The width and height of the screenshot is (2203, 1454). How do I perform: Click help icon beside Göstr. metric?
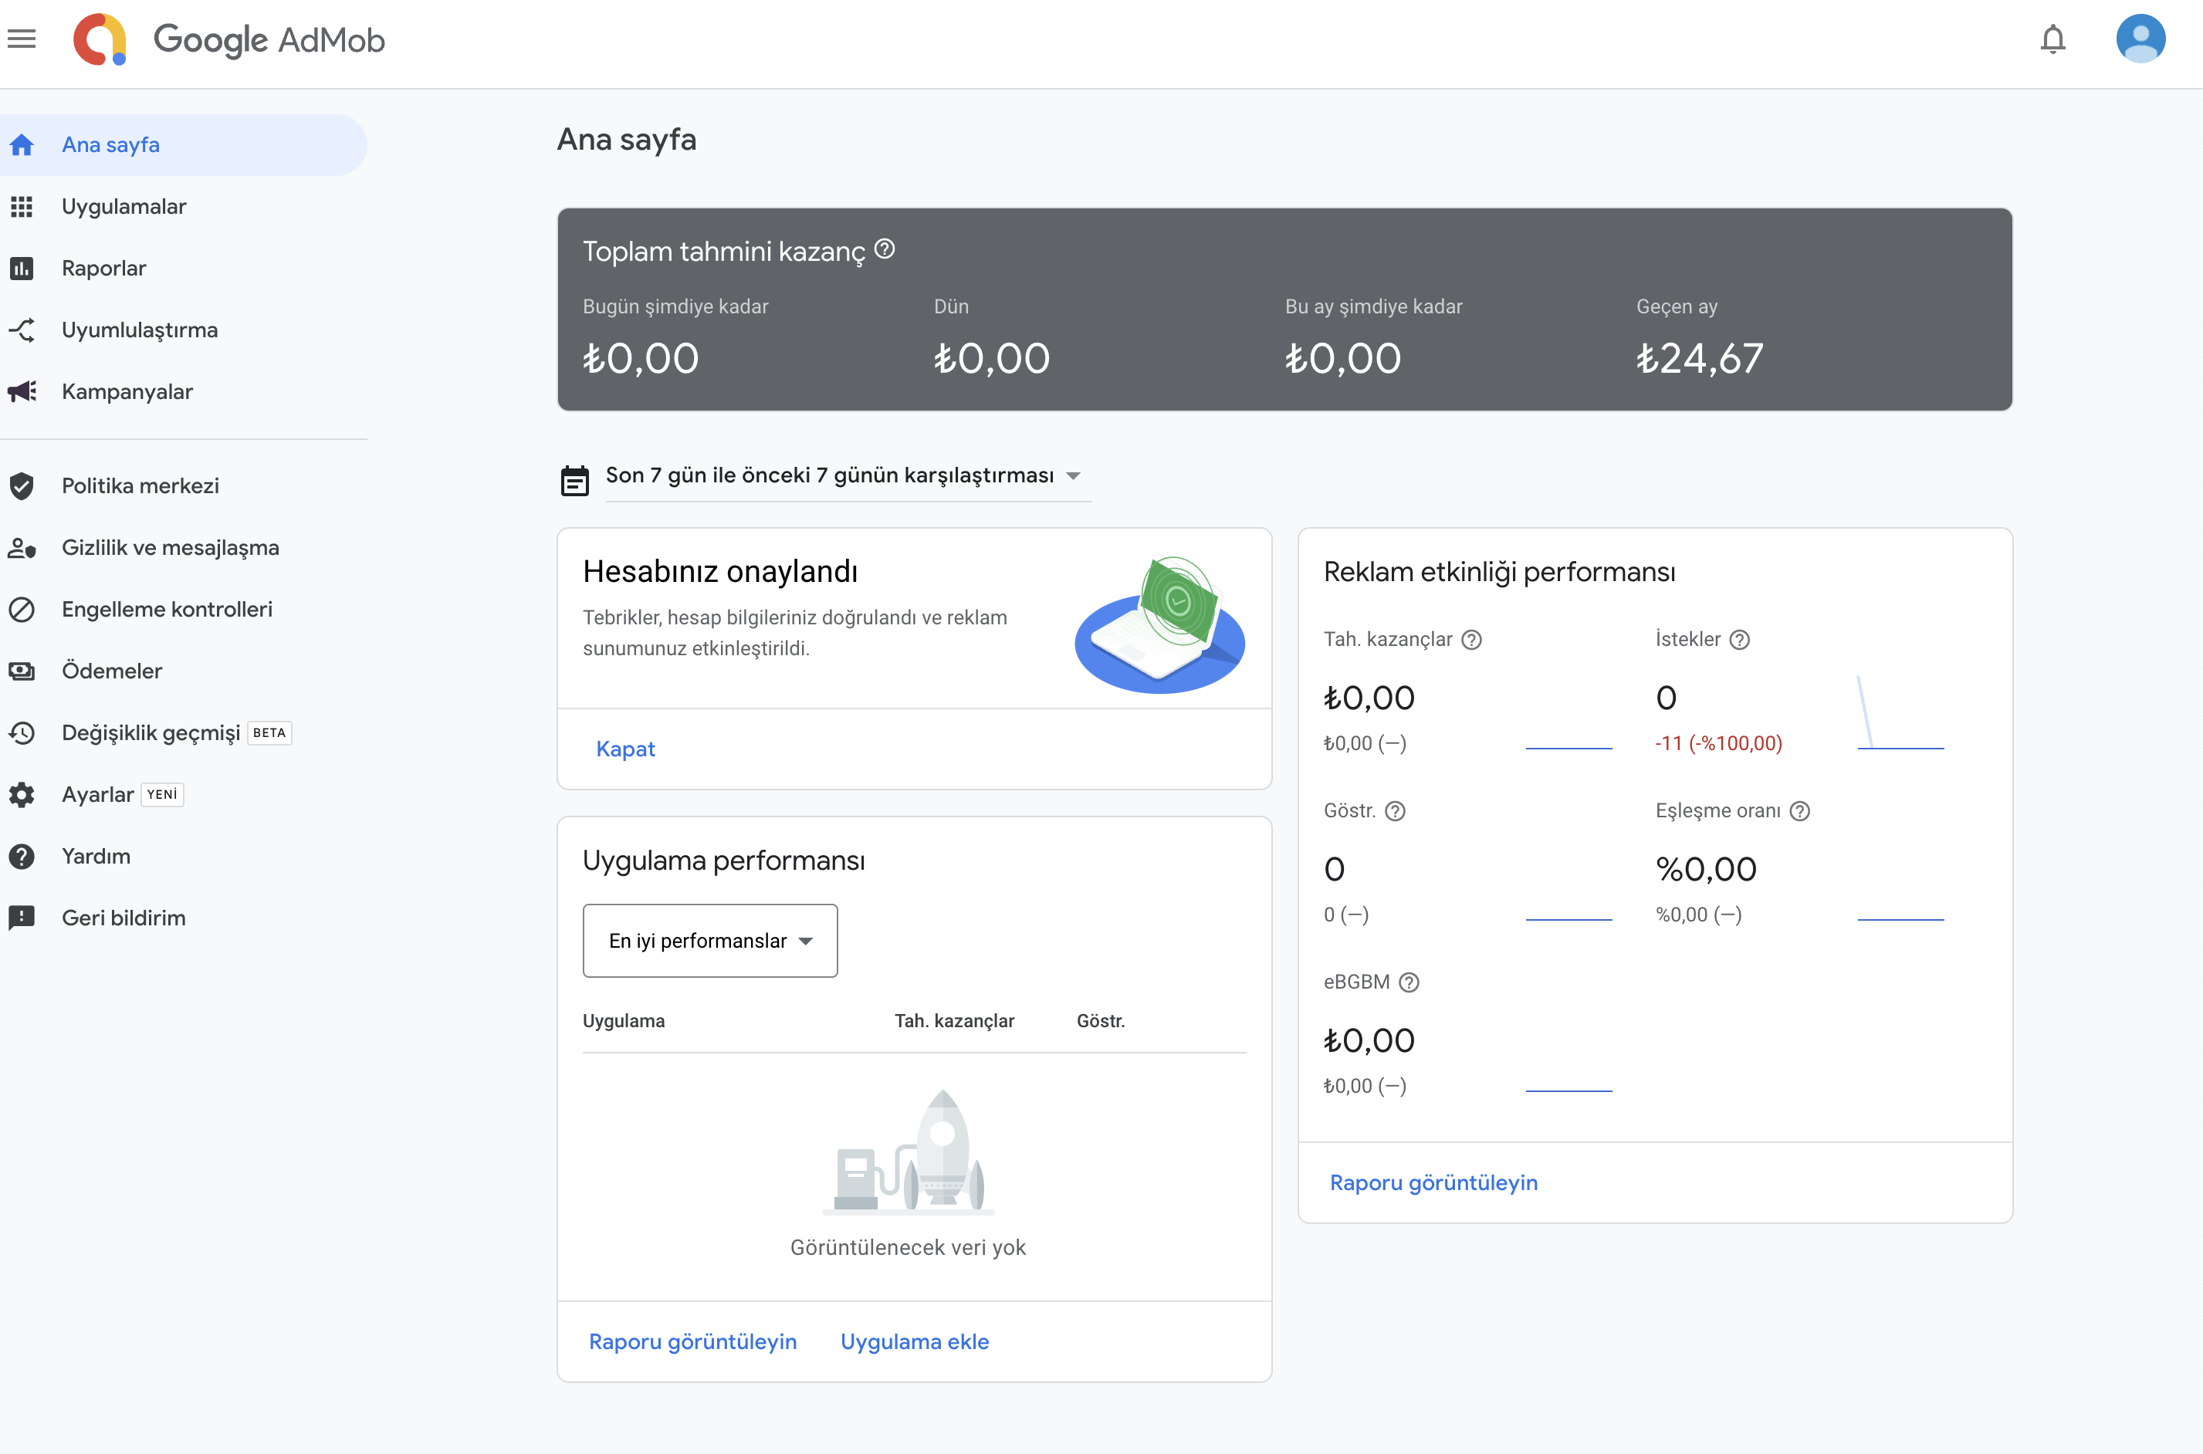[1395, 811]
